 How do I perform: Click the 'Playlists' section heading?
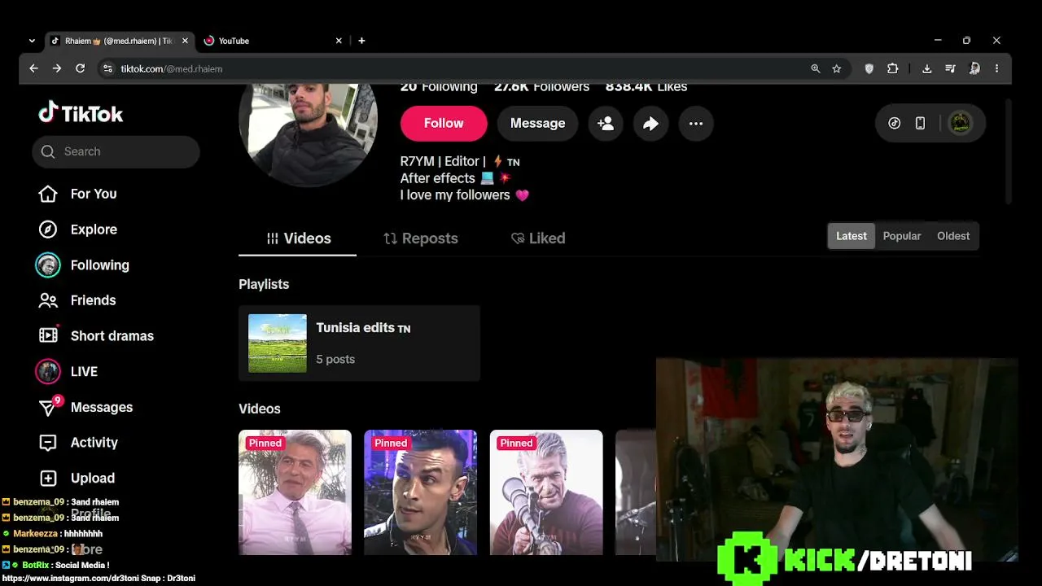pos(264,284)
